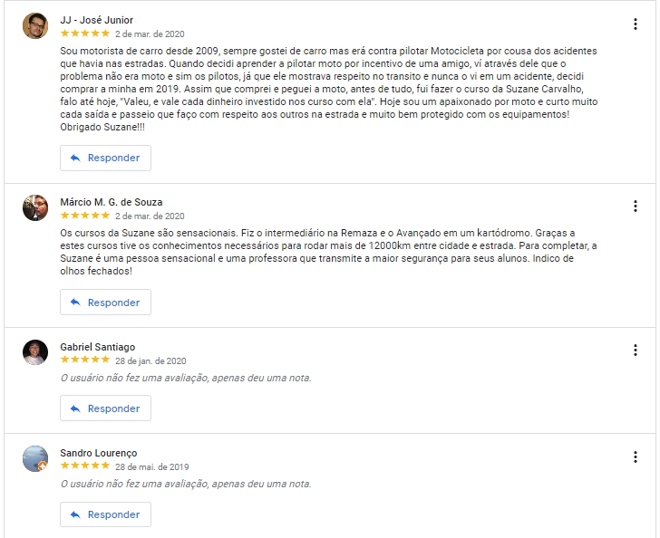Click the star rating on Gabriel Santiago's review
The height and width of the screenshot is (538, 660).
point(85,360)
